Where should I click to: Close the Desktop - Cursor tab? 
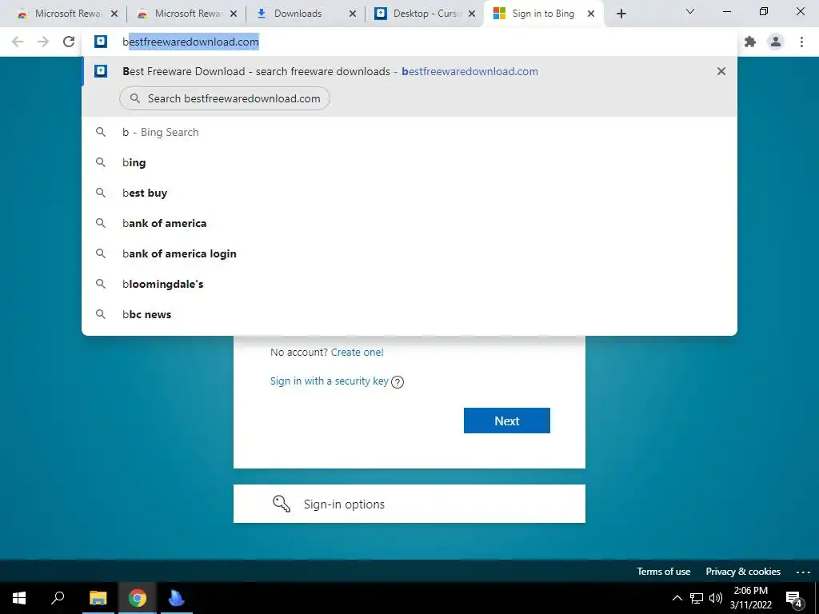(472, 14)
